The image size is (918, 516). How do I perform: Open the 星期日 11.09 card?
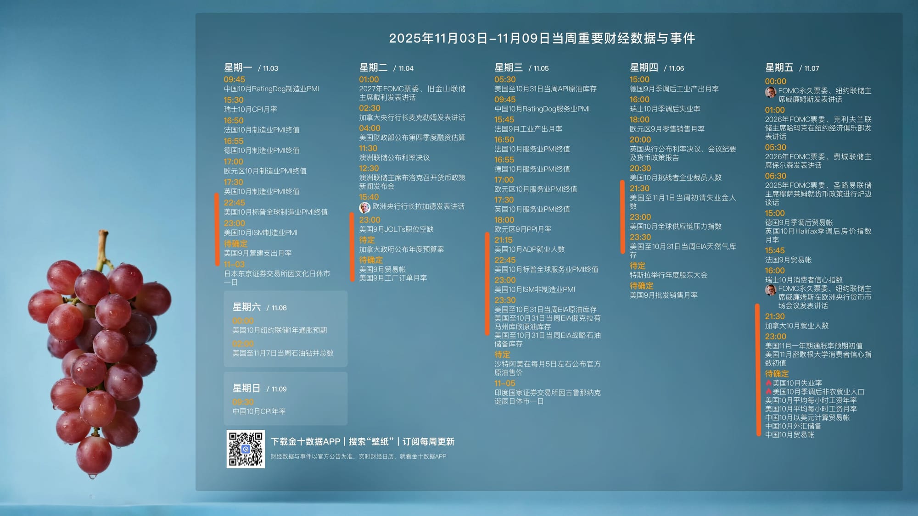[285, 398]
